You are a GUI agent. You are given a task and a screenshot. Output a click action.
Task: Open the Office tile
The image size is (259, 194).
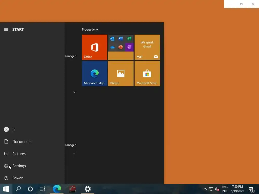tap(95, 47)
